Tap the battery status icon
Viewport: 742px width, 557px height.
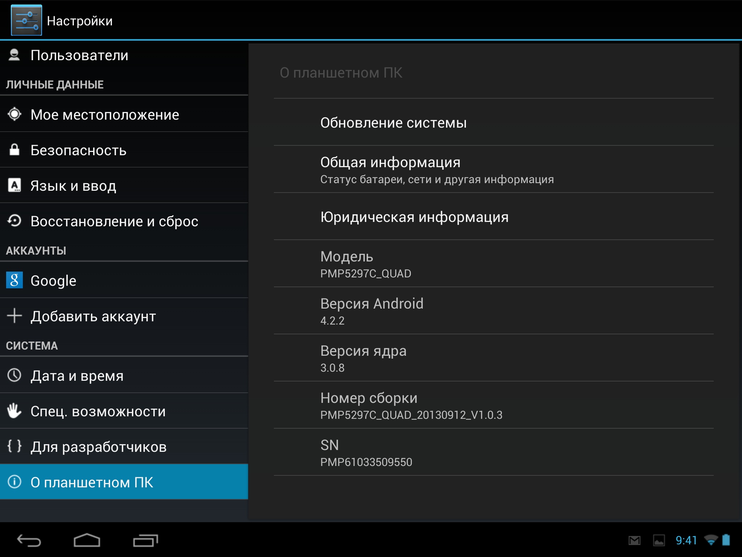tap(726, 540)
